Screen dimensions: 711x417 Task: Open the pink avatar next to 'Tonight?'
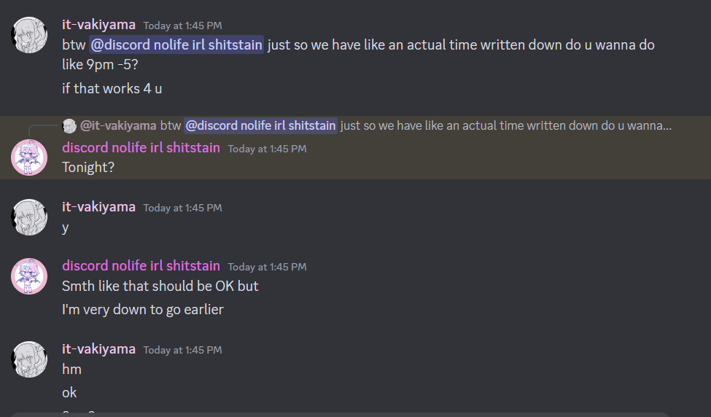[30, 157]
